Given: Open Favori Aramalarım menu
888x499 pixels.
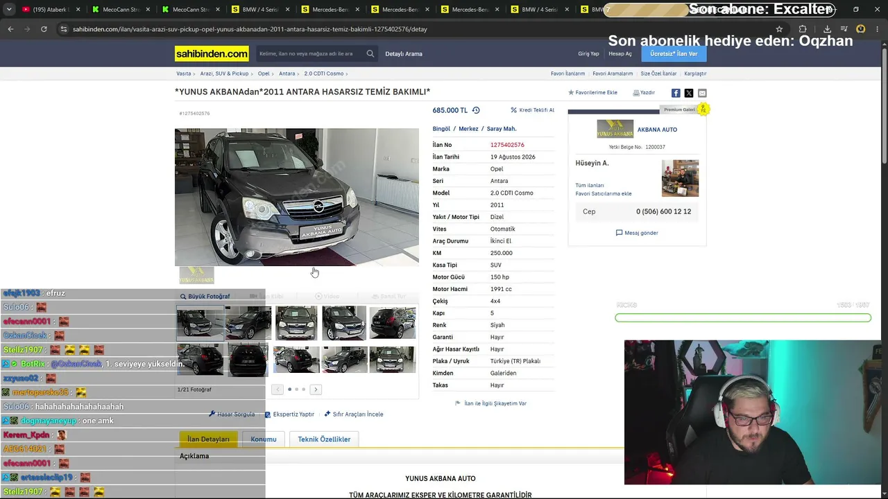Looking at the screenshot, I should click(x=613, y=73).
